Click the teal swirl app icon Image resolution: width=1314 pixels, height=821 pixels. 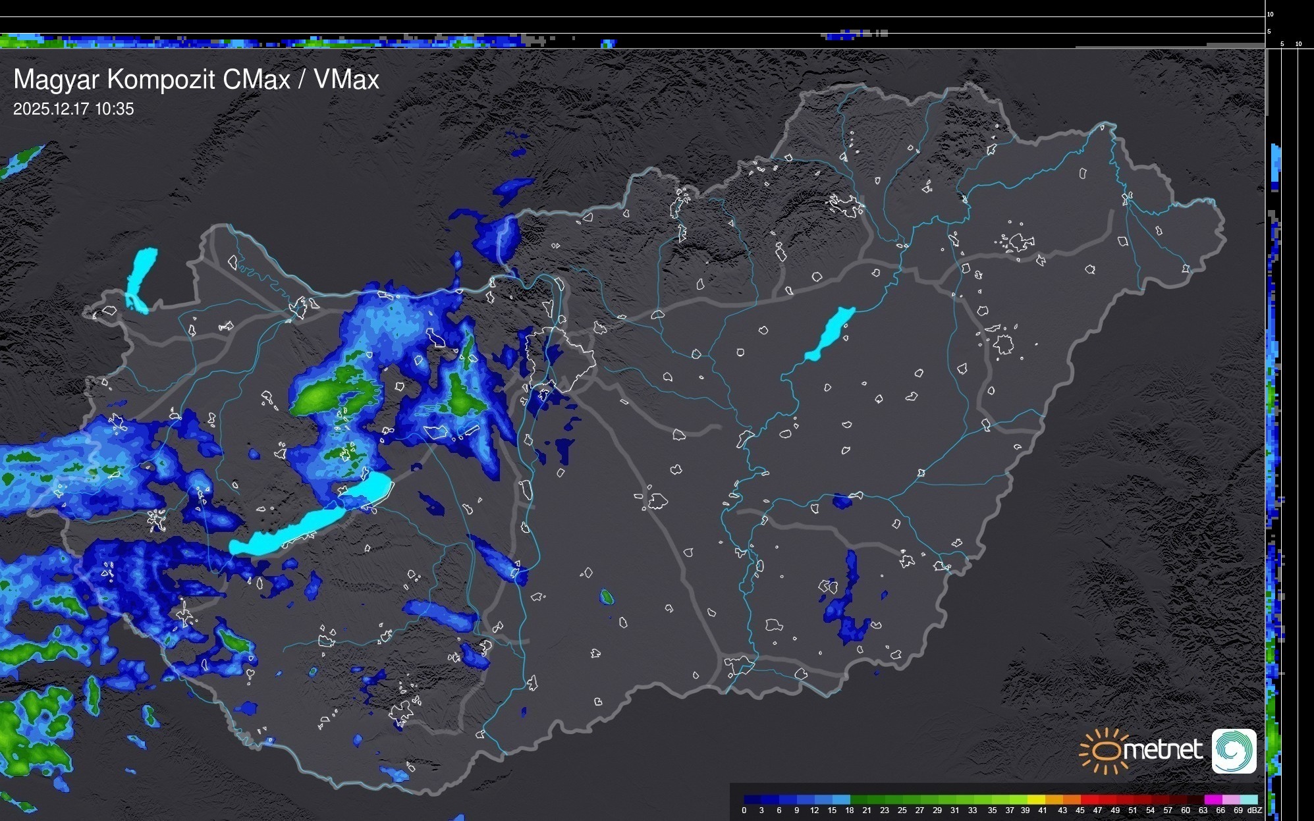1234,751
